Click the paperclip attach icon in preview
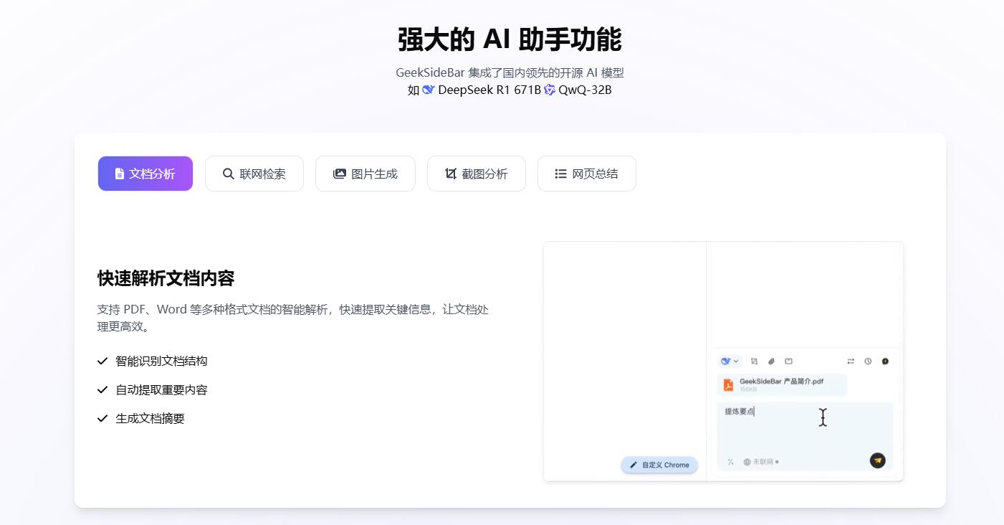 (x=771, y=361)
